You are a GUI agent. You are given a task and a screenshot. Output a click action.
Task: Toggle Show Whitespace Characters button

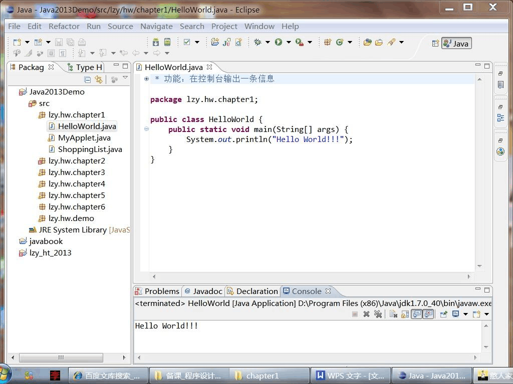click(x=62, y=53)
